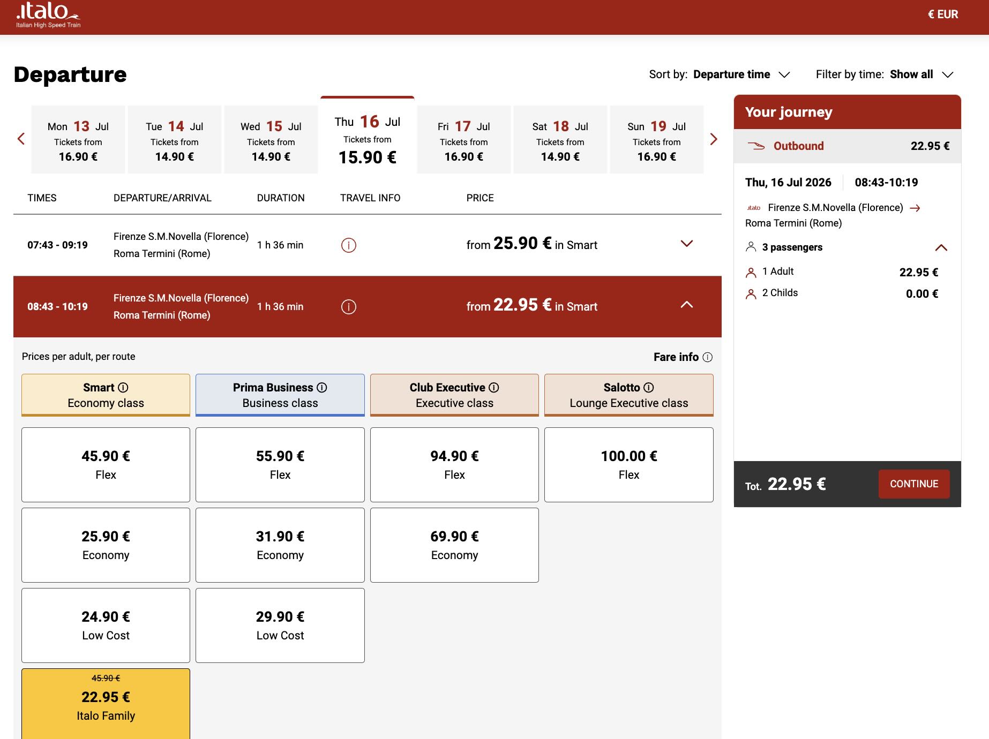Click the 'from 25.90 € in Smart' price

(x=531, y=244)
